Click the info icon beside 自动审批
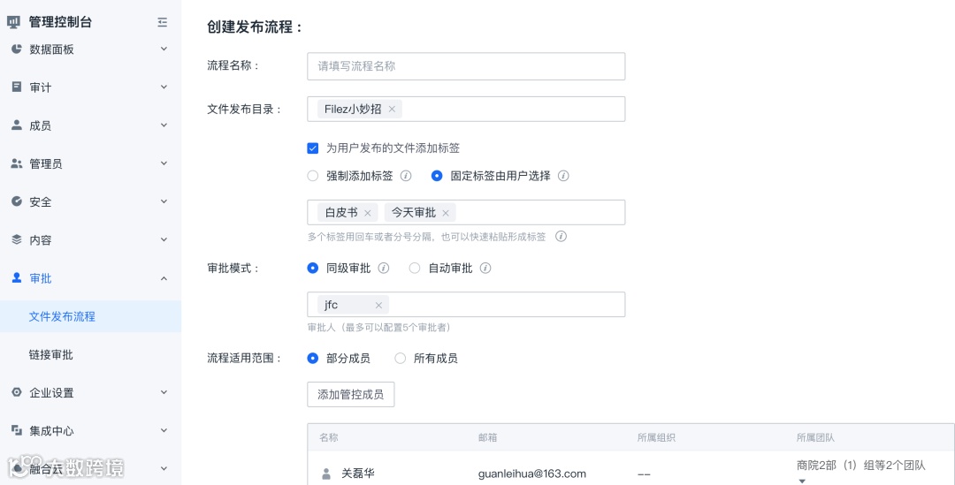The height and width of the screenshot is (485, 955). click(485, 268)
